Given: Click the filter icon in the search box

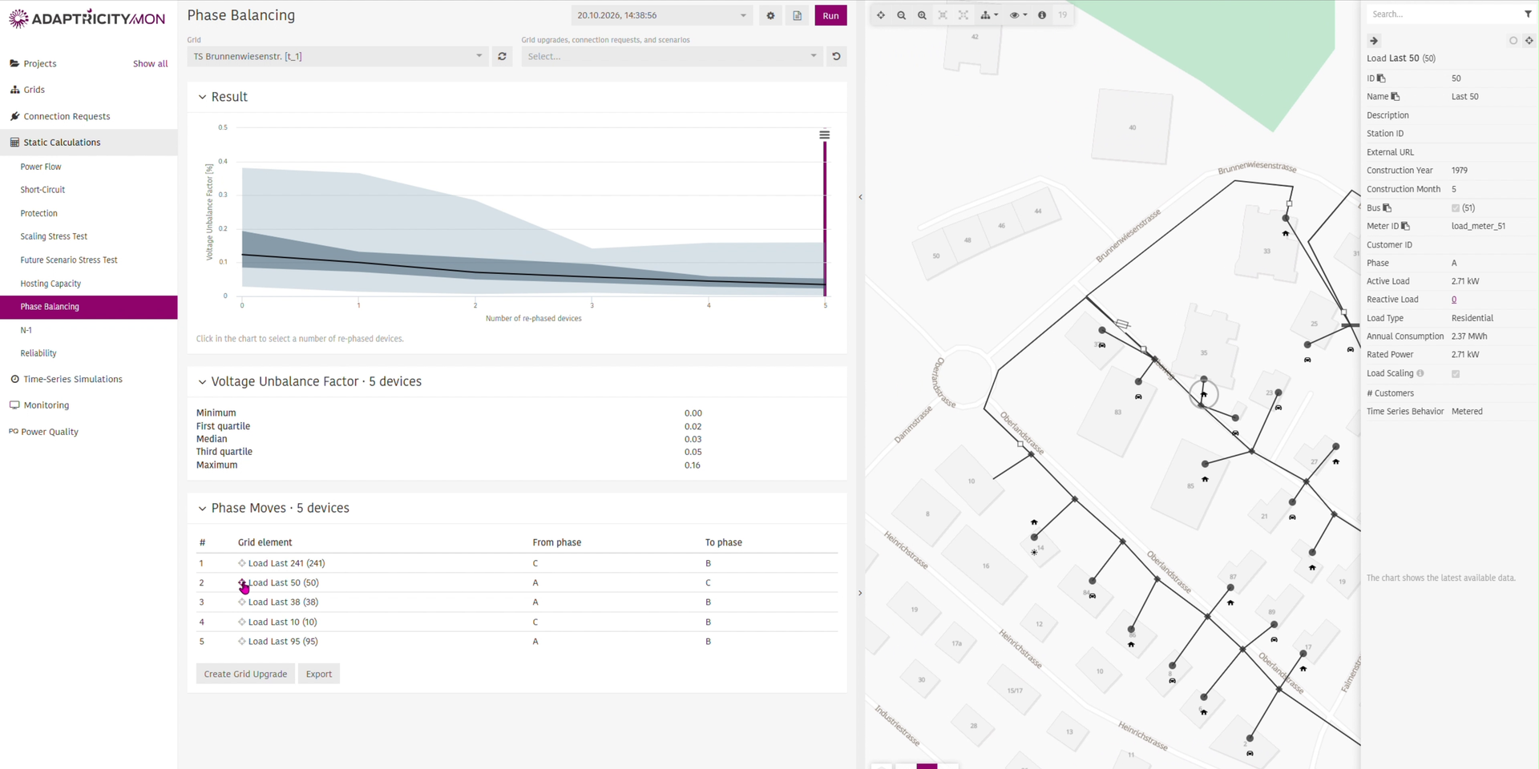Looking at the screenshot, I should [1528, 14].
